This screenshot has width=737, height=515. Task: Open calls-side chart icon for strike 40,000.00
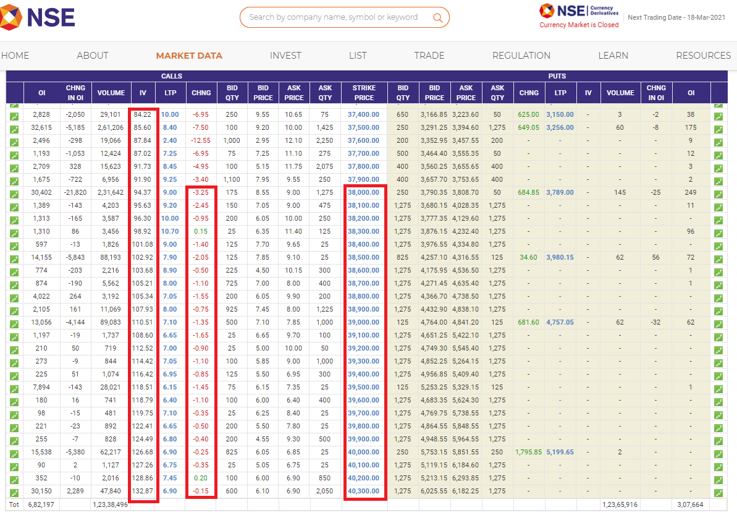tap(14, 454)
